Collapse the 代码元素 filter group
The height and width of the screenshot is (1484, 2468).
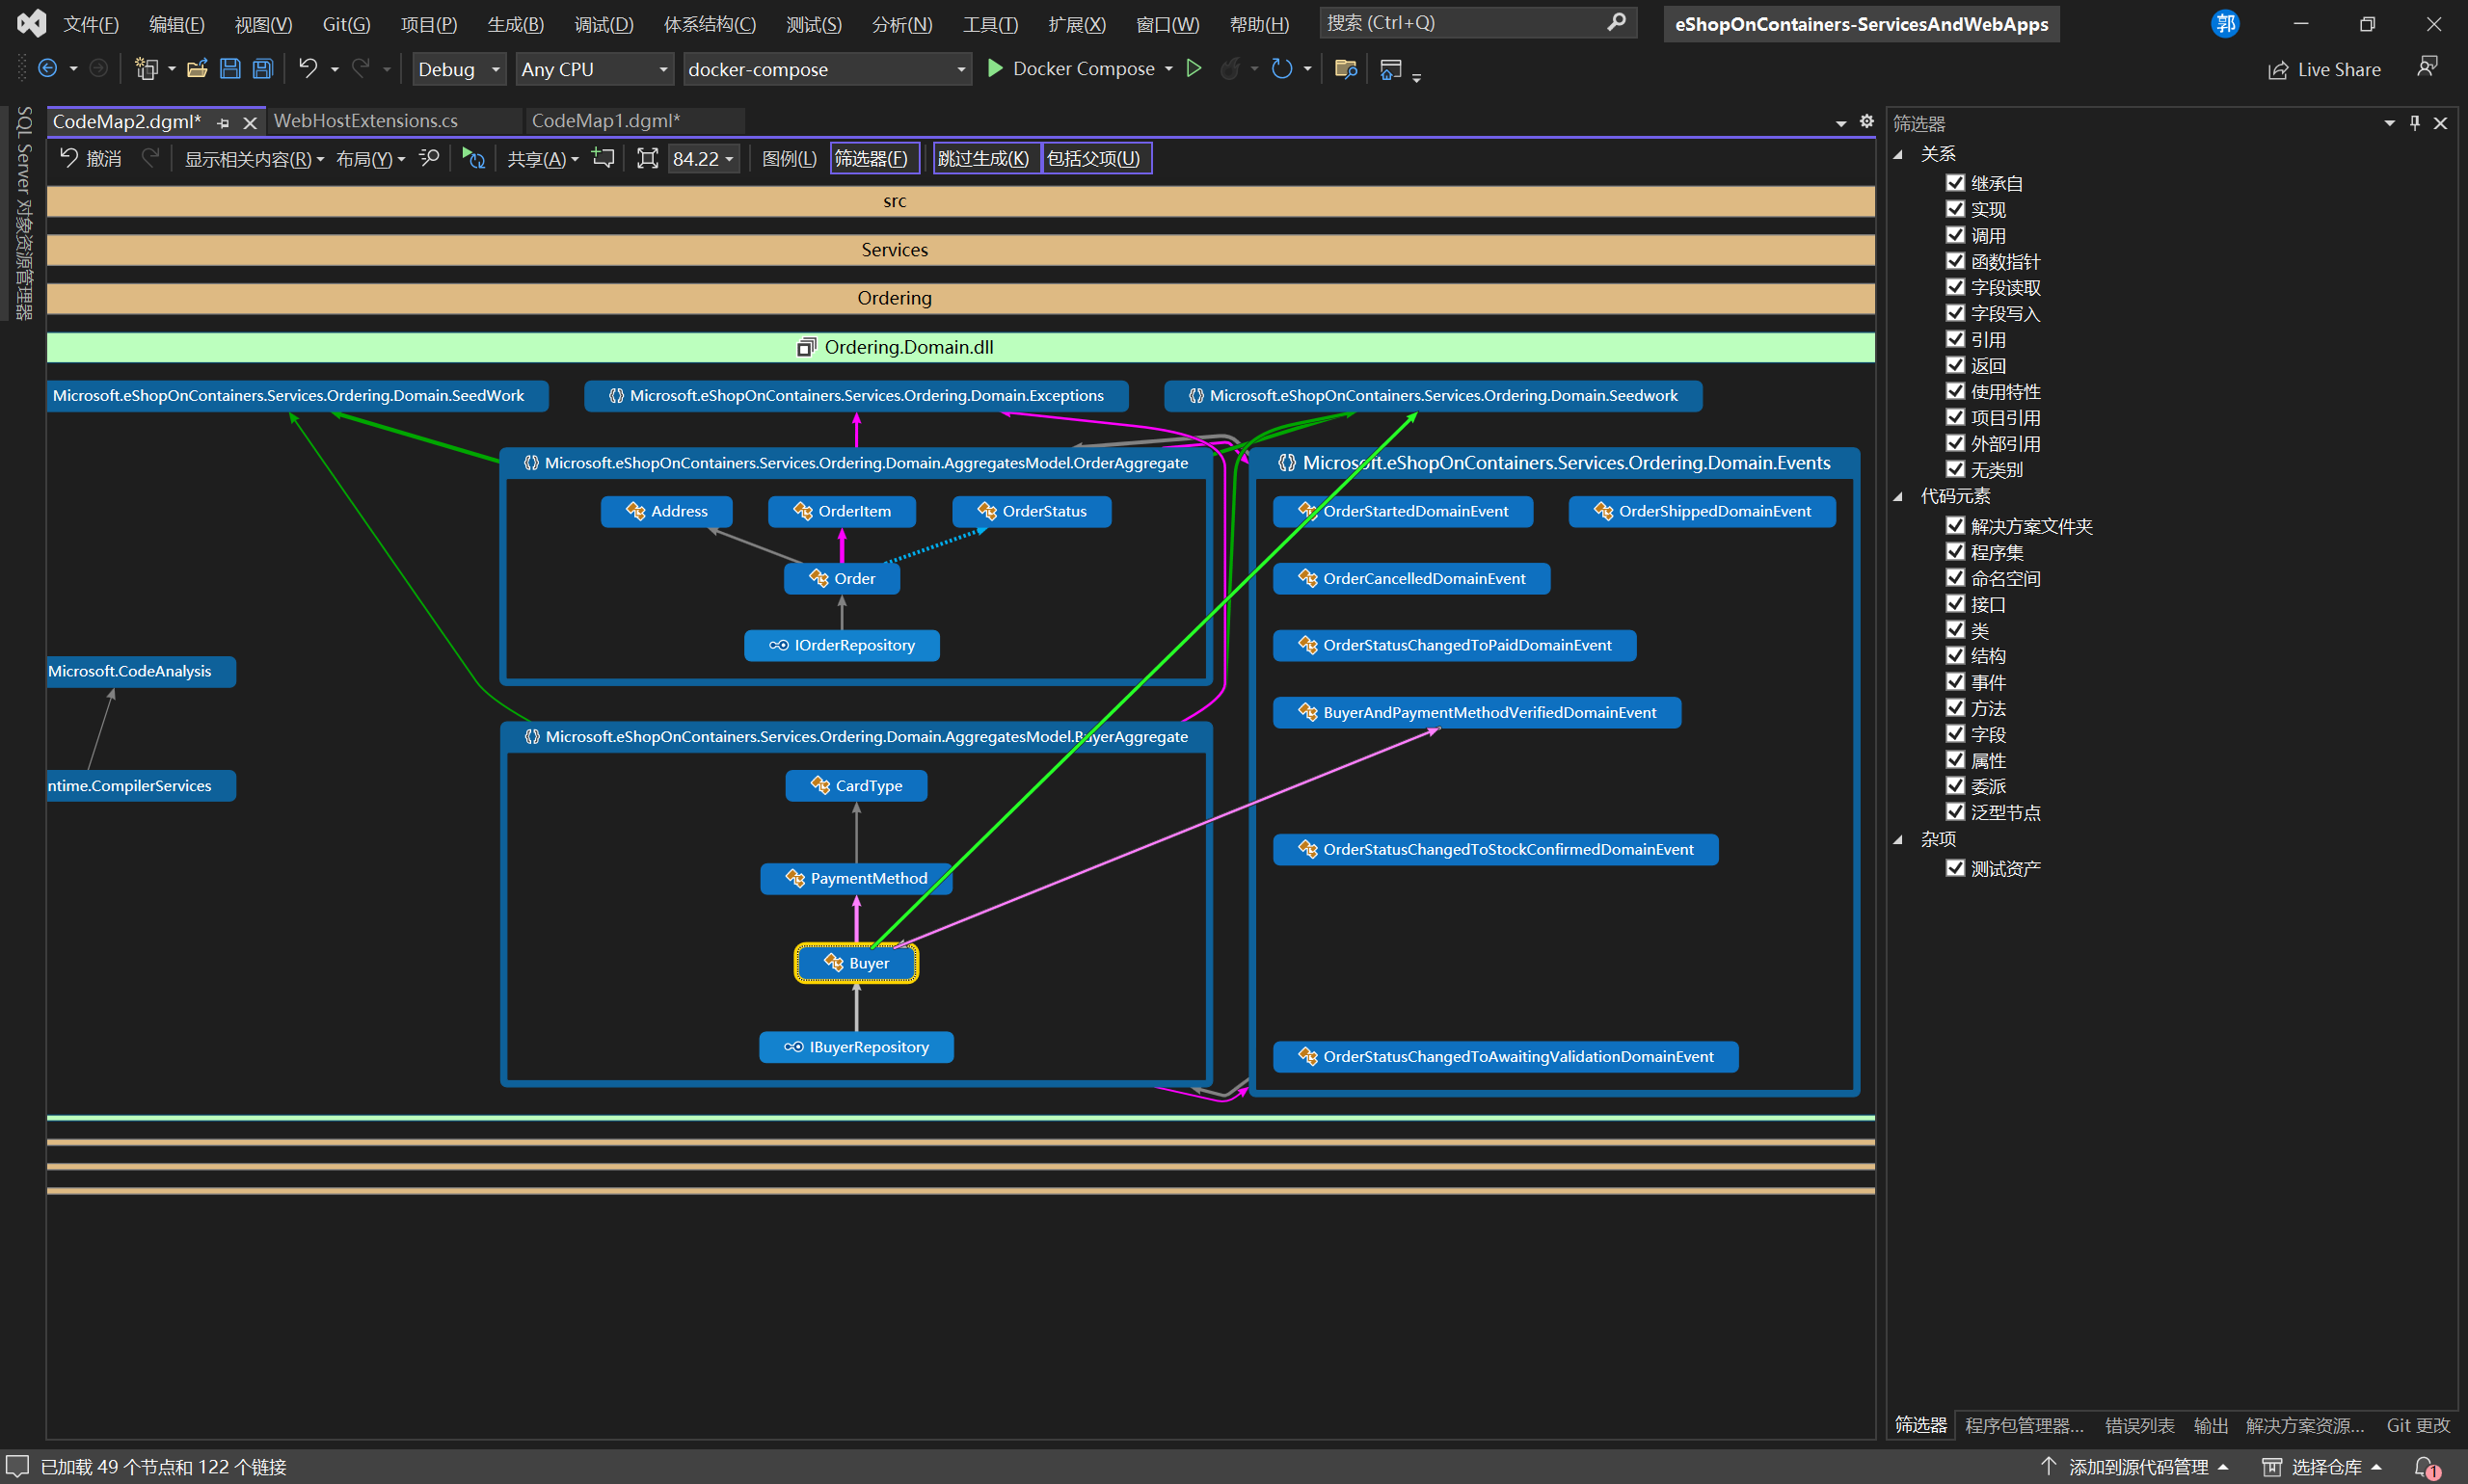click(1898, 497)
